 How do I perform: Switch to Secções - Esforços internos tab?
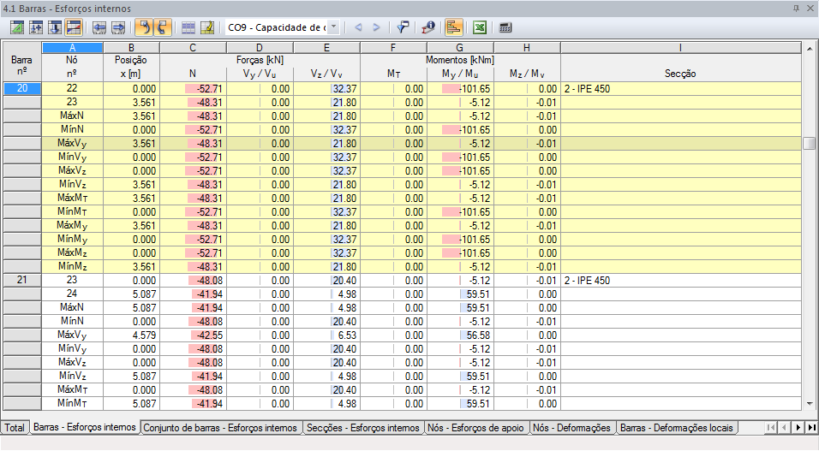coord(363,428)
